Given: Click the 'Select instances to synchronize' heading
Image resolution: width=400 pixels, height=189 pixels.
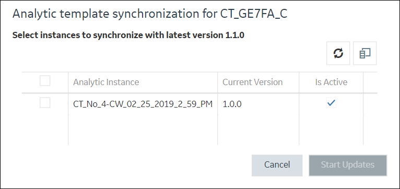Looking at the screenshot, I should [128, 35].
